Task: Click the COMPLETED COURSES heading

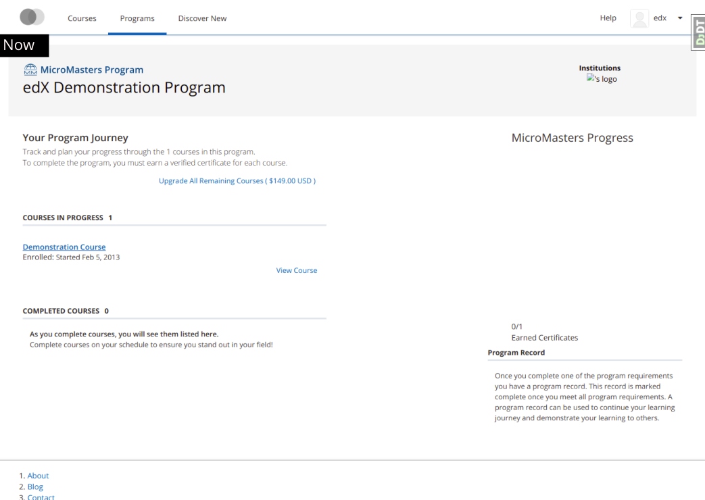Action: coord(61,311)
